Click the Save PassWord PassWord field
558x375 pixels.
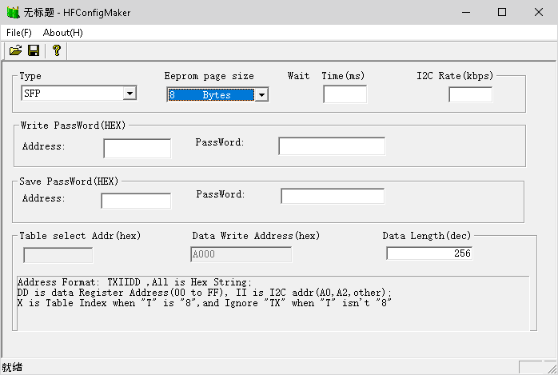click(332, 196)
